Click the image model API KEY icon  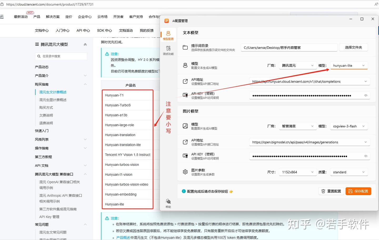(185, 156)
